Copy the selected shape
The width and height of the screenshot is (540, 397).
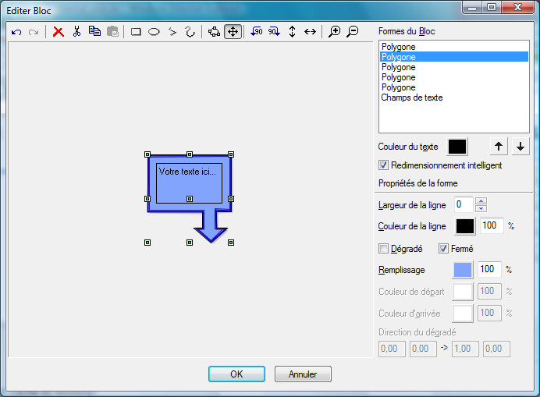(x=94, y=31)
